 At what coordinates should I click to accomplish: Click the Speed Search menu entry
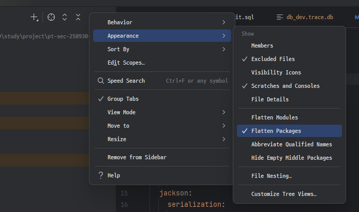point(162,81)
